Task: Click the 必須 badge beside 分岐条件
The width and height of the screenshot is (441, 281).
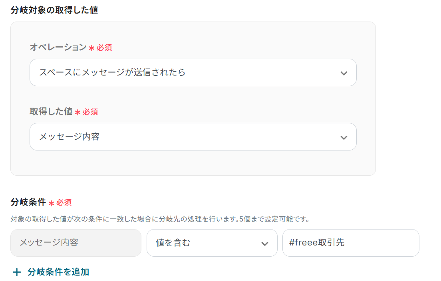Action: pos(64,203)
